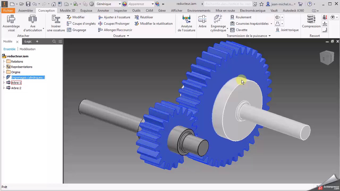Select the Engrenage cylindrique tool

coord(218,23)
